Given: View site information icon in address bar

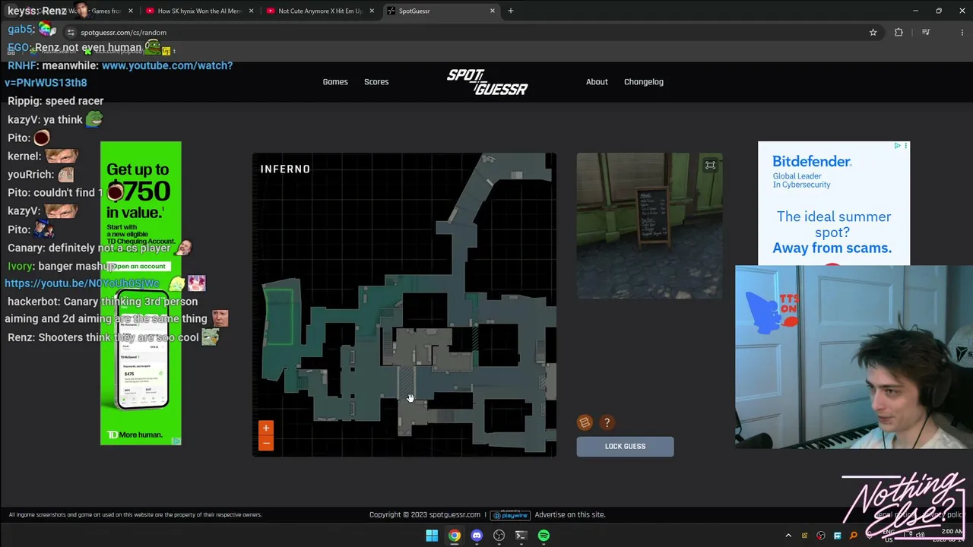Looking at the screenshot, I should [x=71, y=33].
